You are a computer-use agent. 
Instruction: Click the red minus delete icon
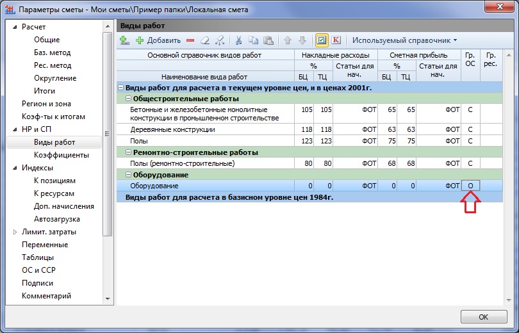point(190,40)
